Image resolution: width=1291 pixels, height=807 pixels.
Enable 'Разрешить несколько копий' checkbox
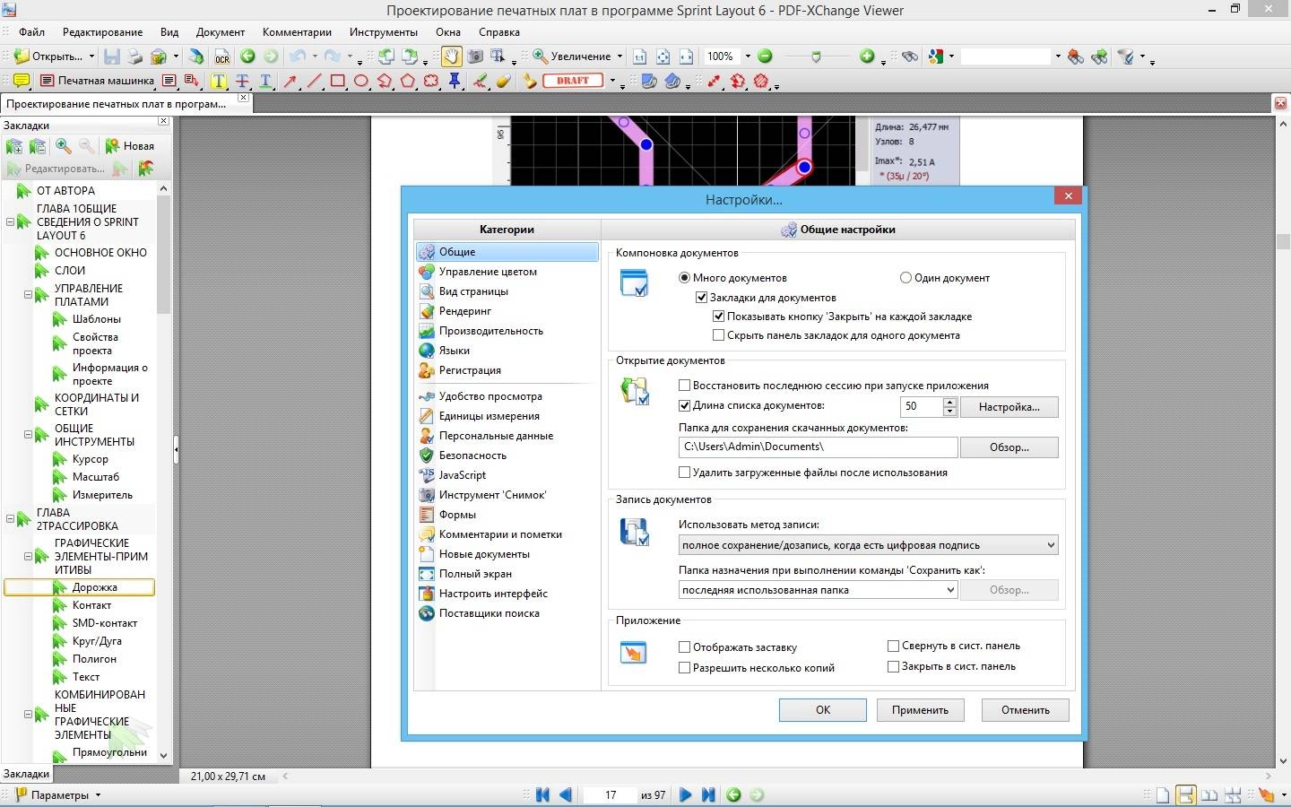[685, 668]
